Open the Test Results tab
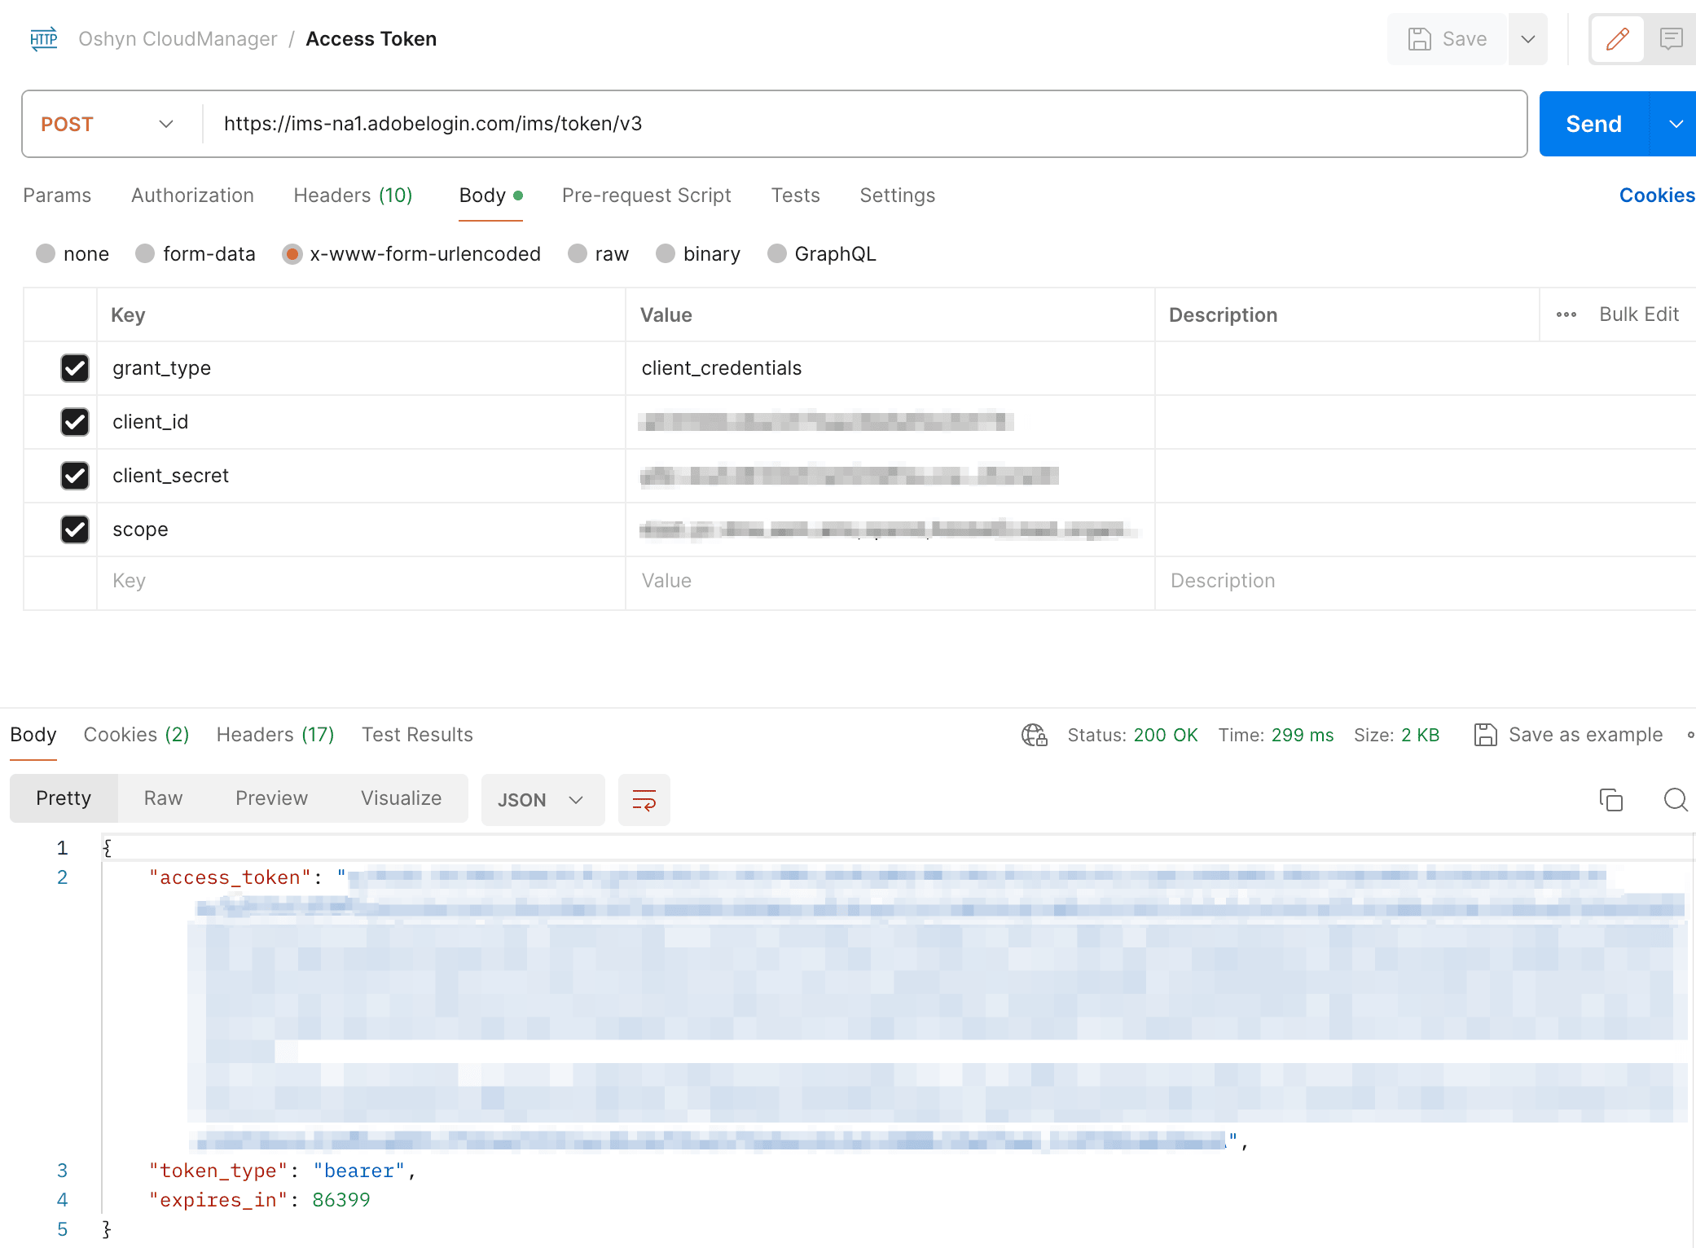This screenshot has width=1696, height=1248. coord(417,735)
